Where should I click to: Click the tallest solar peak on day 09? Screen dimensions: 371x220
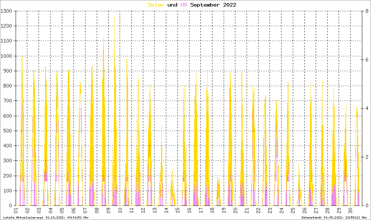[115, 18]
